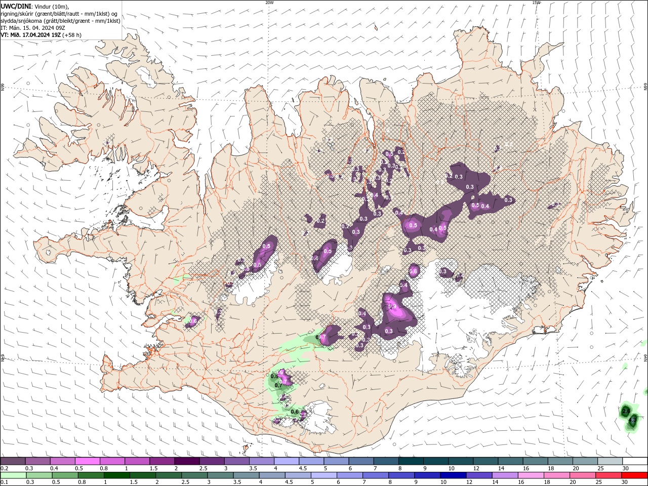The image size is (648, 486).
Task: Select the valid time line 'VT: Mið. 17.04.2024 19Z'
Action: coord(31,35)
